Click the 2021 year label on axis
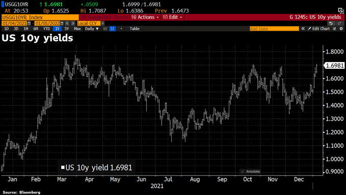Viewport: 346px width, 195px height. pyautogui.click(x=157, y=186)
